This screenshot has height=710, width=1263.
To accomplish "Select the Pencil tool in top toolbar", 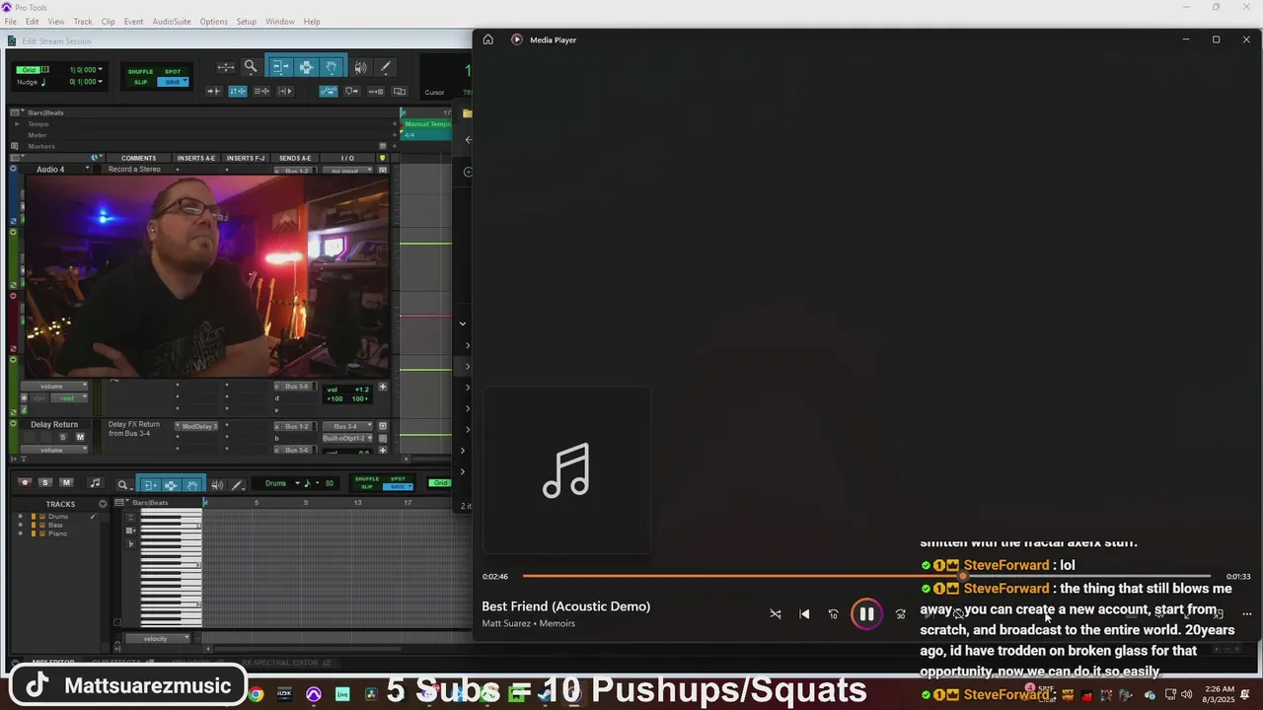I will (x=386, y=67).
